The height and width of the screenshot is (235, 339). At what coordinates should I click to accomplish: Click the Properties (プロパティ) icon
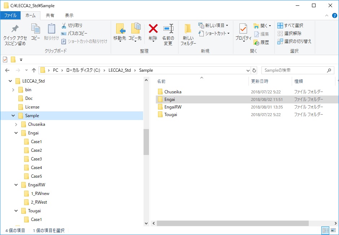[243, 29]
